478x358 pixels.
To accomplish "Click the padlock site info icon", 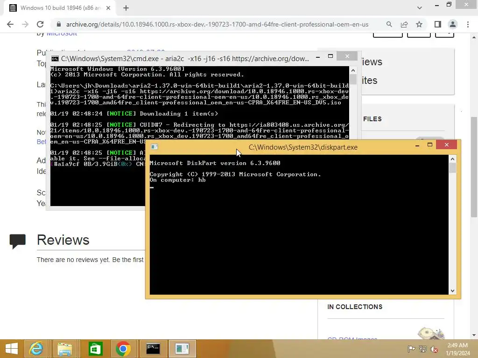I will pos(59,24).
